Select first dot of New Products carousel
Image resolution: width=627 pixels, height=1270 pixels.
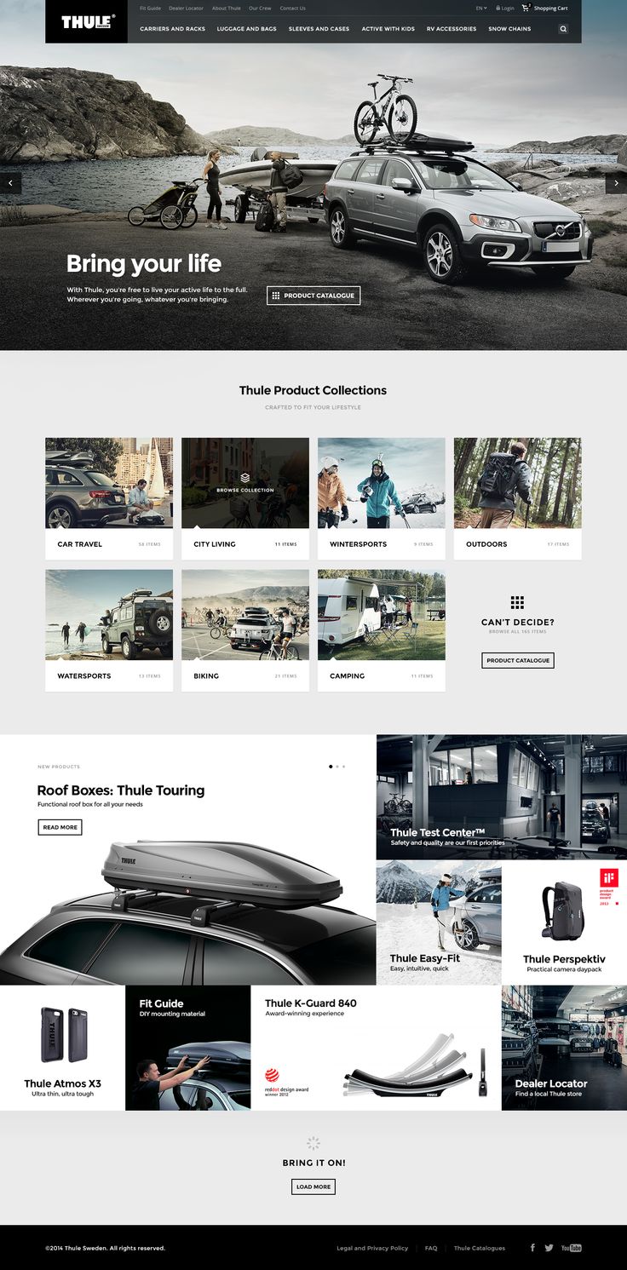[331, 767]
